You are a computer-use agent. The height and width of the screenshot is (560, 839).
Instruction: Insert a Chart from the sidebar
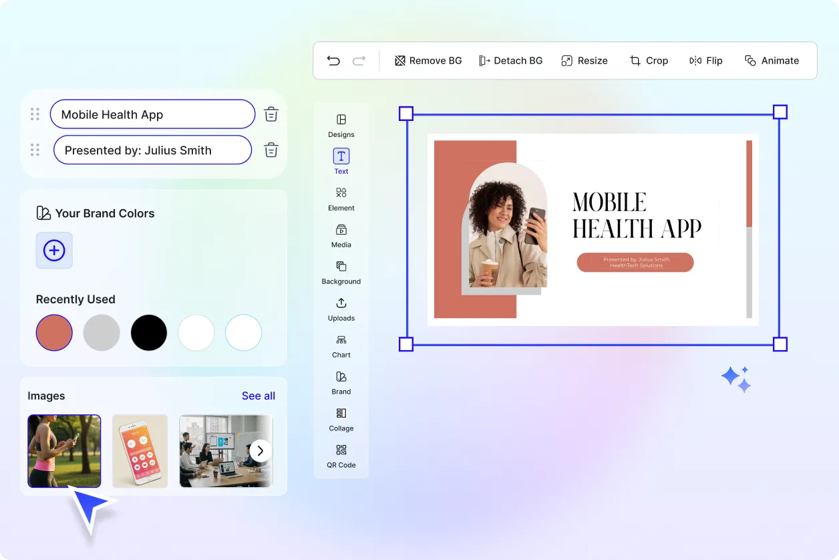tap(341, 345)
